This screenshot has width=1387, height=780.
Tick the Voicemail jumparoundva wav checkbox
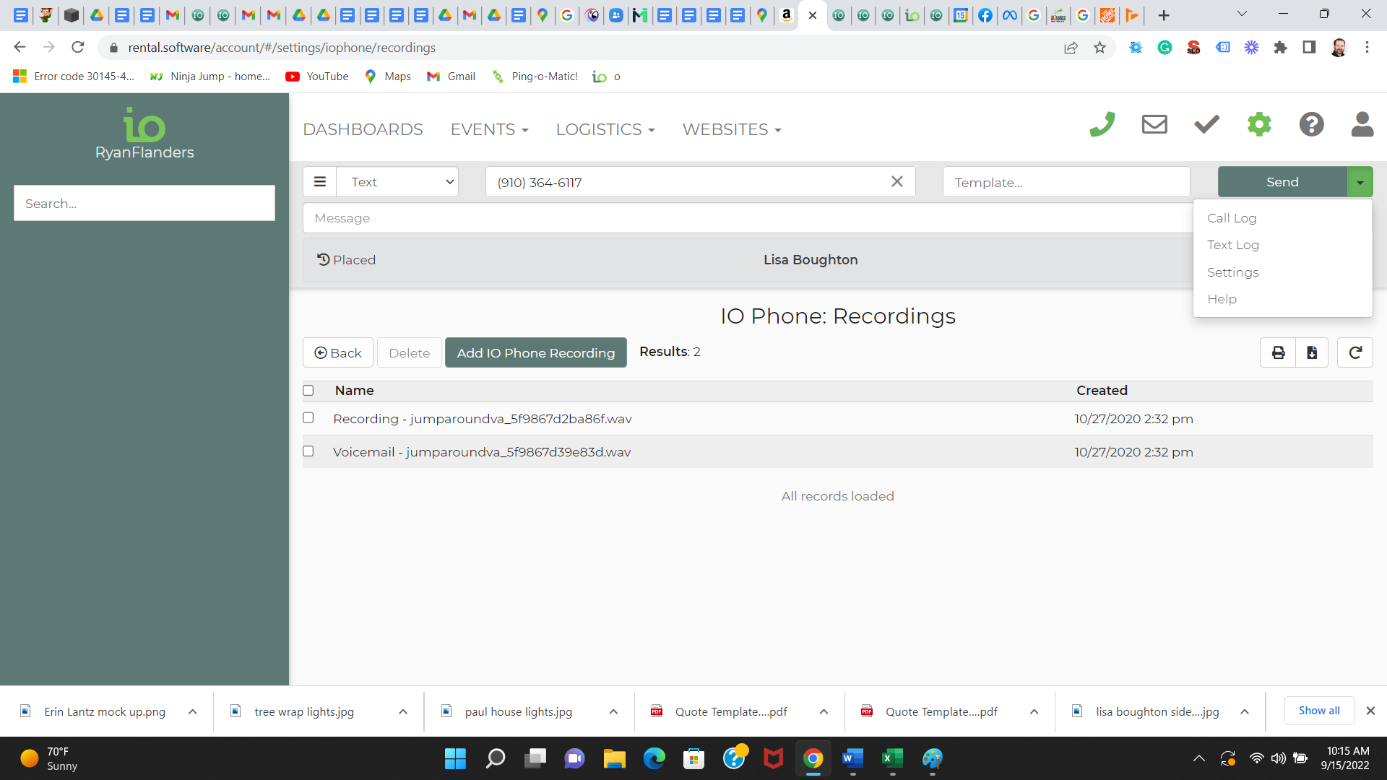tap(308, 451)
